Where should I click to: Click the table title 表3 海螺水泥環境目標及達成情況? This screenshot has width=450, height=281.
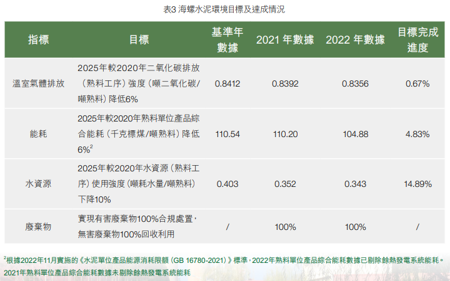[x=224, y=9]
